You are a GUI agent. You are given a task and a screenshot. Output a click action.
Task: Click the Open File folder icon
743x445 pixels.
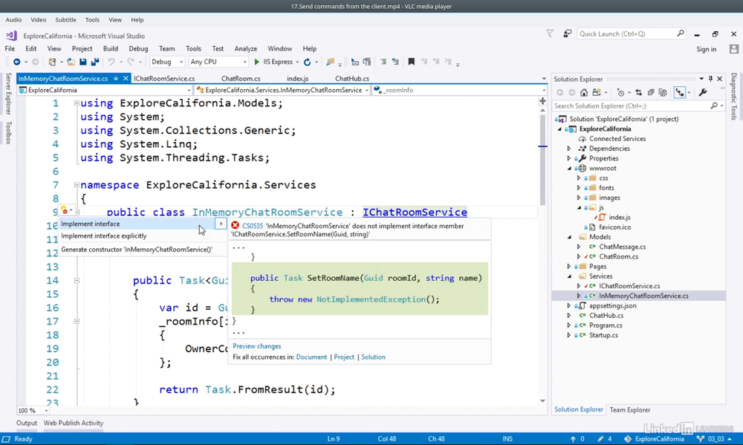click(71, 62)
